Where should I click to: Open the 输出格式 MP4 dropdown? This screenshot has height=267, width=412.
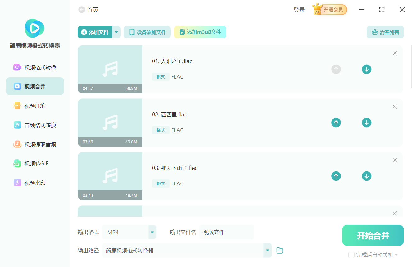point(152,232)
